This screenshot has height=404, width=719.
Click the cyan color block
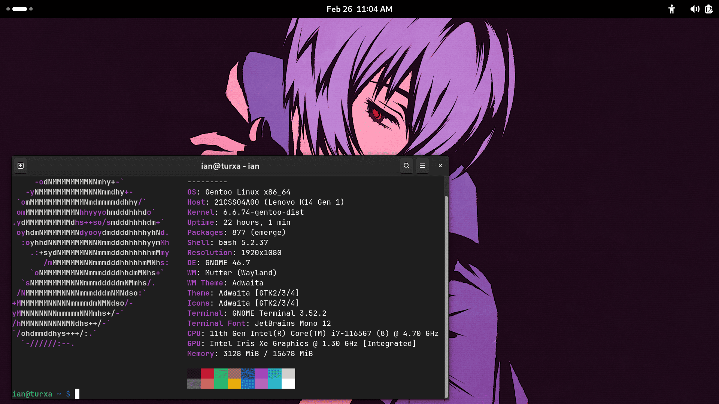[274, 383]
